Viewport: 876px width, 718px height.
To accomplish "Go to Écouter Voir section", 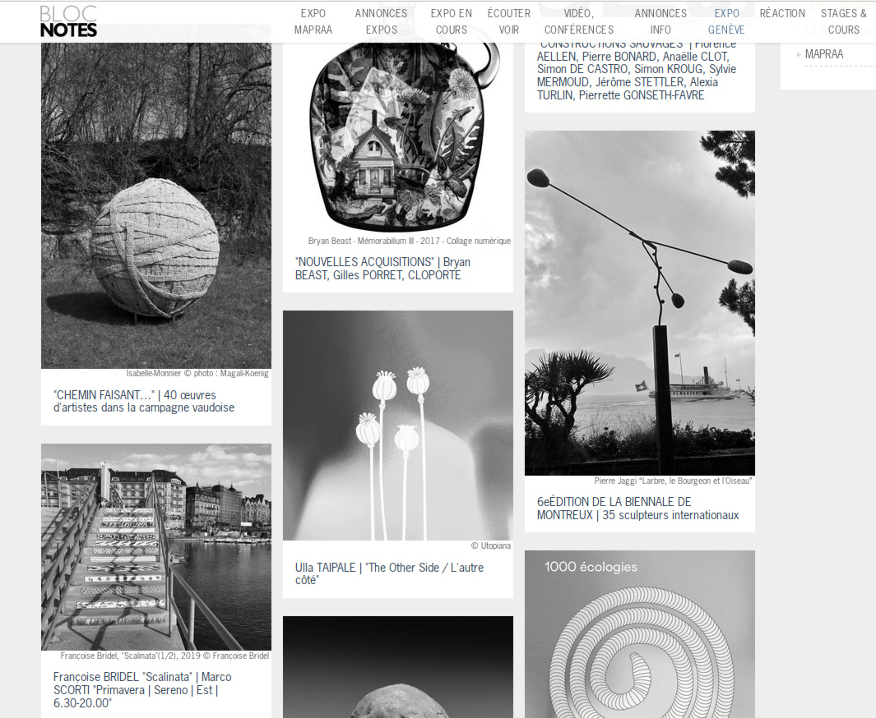I will coord(508,21).
